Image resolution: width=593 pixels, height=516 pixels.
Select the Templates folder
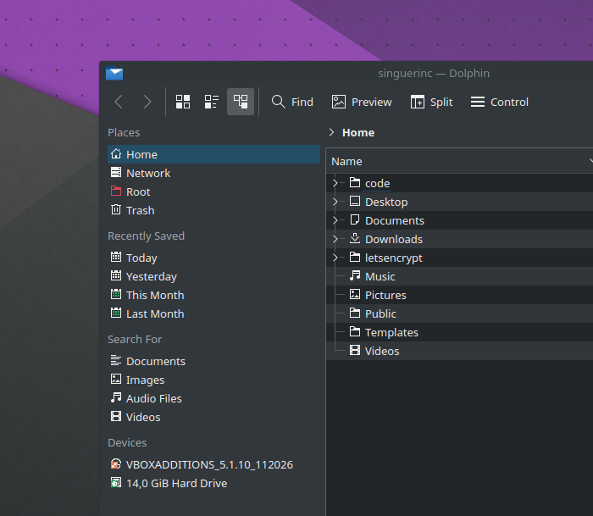[x=391, y=332]
